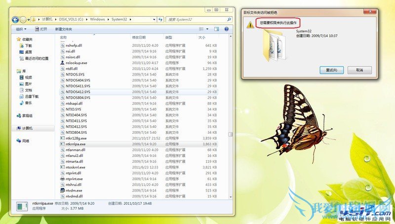Screen dimensions: 395x224
Task: Select 计算机 computer in the sidebar
Action: [x=24, y=128]
